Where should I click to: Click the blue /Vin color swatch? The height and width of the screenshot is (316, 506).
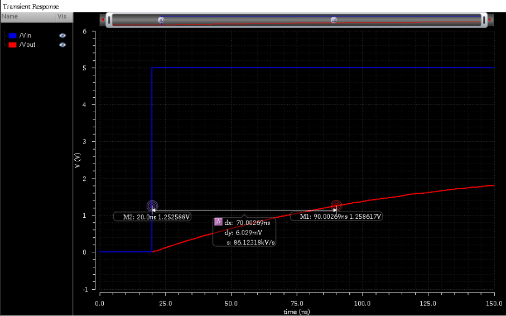[13, 36]
